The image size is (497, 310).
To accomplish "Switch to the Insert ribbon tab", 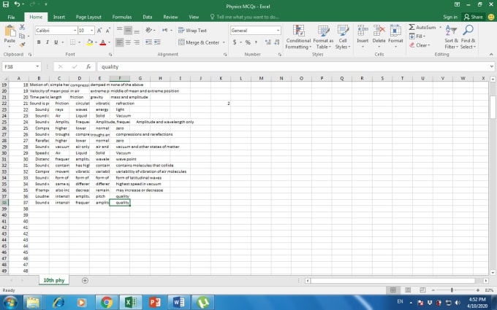I will tap(59, 17).
